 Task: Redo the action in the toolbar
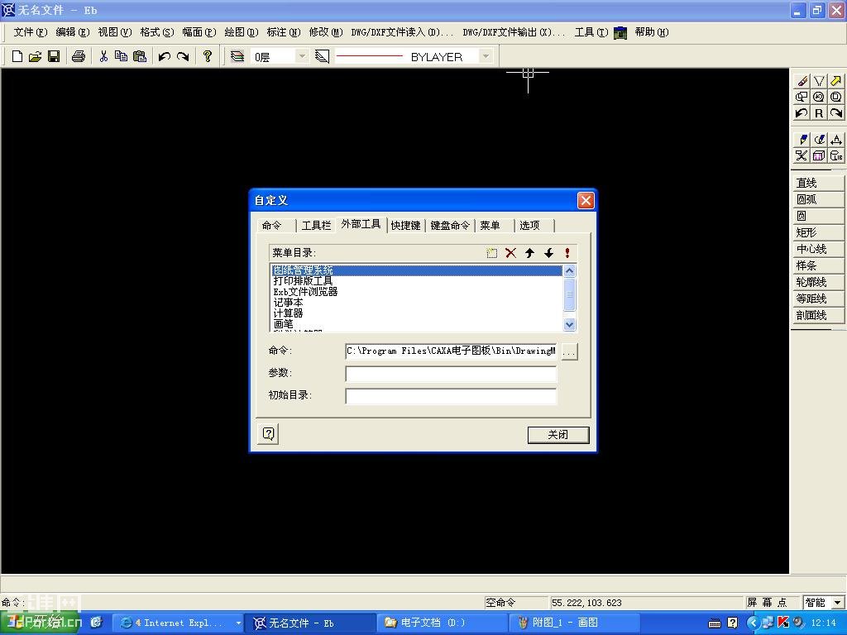click(x=183, y=56)
